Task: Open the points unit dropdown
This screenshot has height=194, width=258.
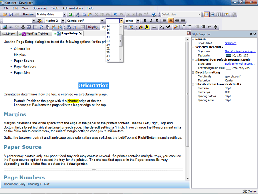Action: pos(138,21)
